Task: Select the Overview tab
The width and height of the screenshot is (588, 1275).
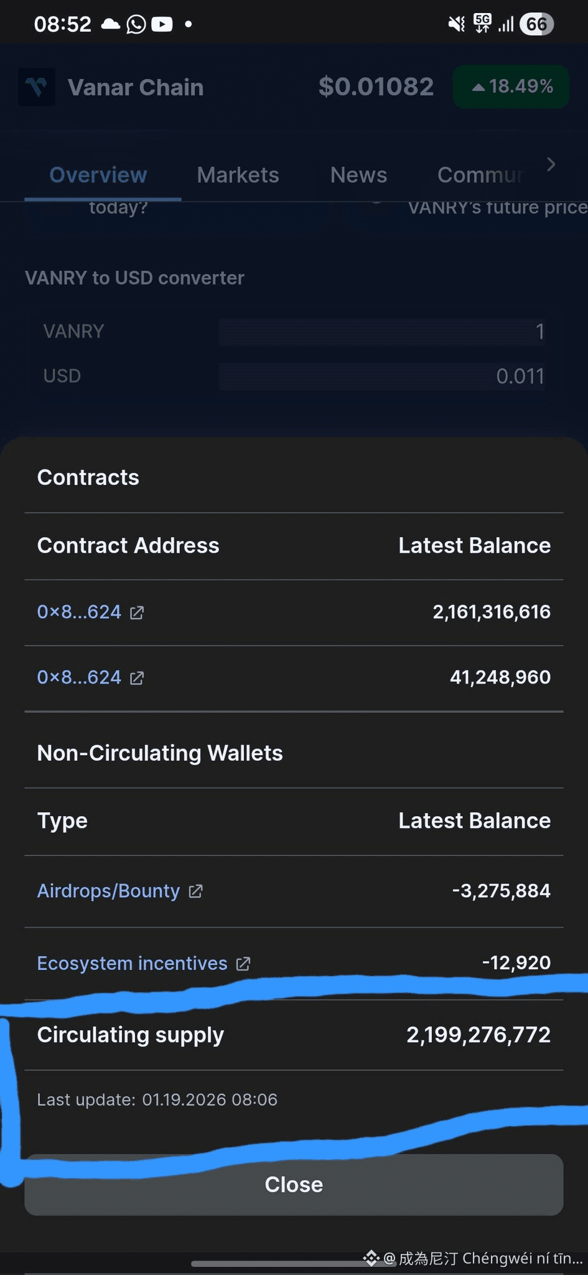Action: (x=98, y=175)
